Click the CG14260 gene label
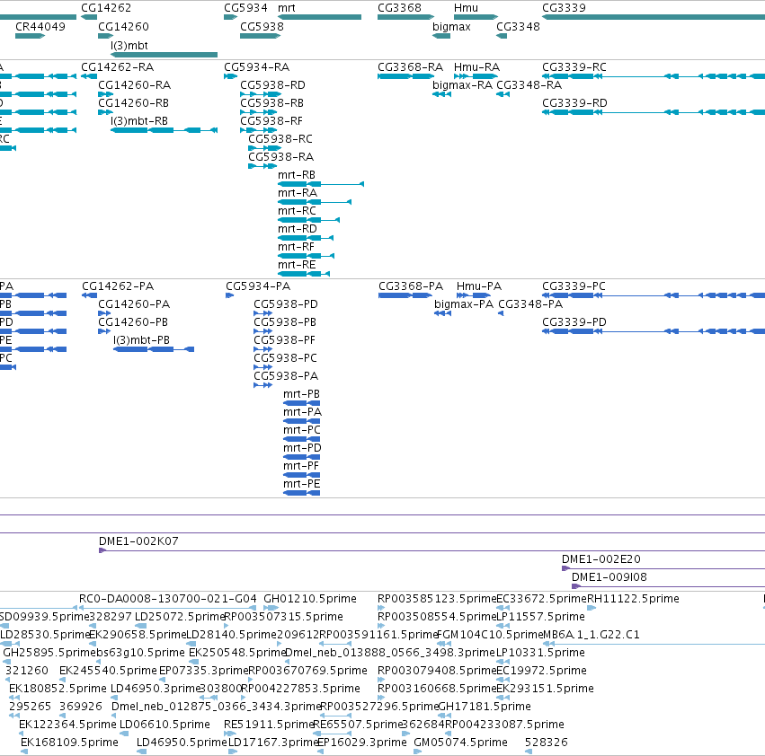 123,27
